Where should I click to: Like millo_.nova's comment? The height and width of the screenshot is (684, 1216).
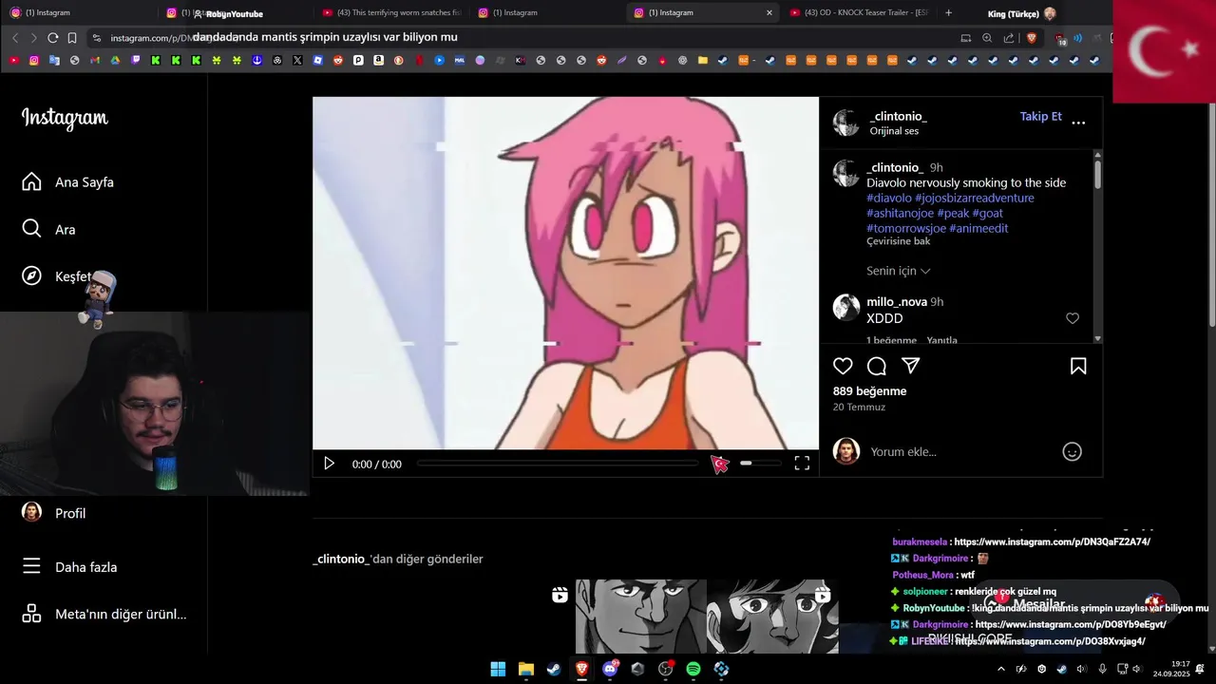(1073, 318)
